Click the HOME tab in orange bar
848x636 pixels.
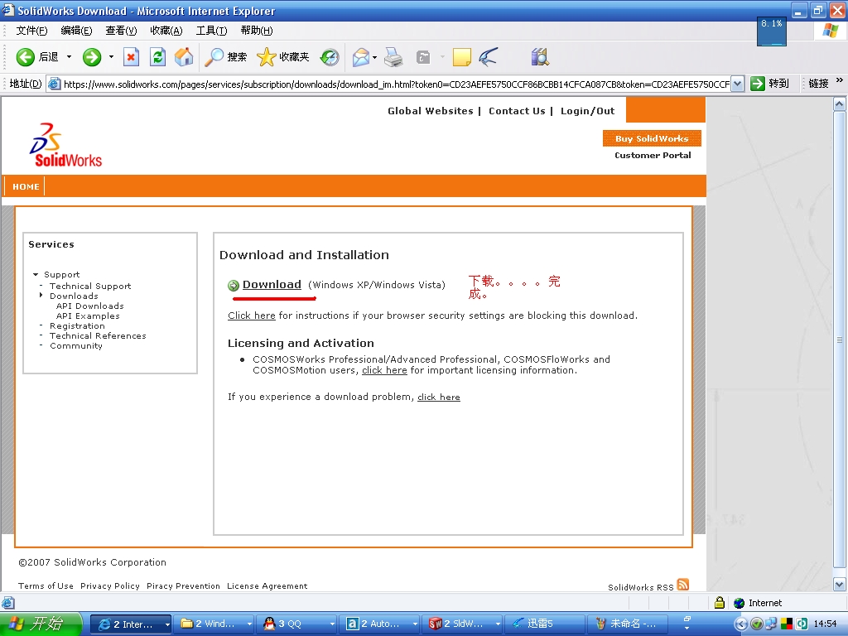pos(26,186)
